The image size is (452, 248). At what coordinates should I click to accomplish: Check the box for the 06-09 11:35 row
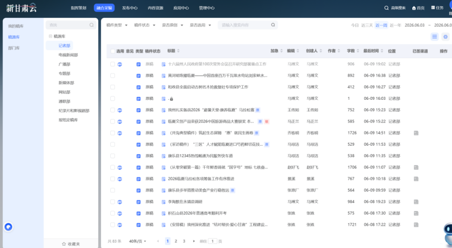[112, 156]
